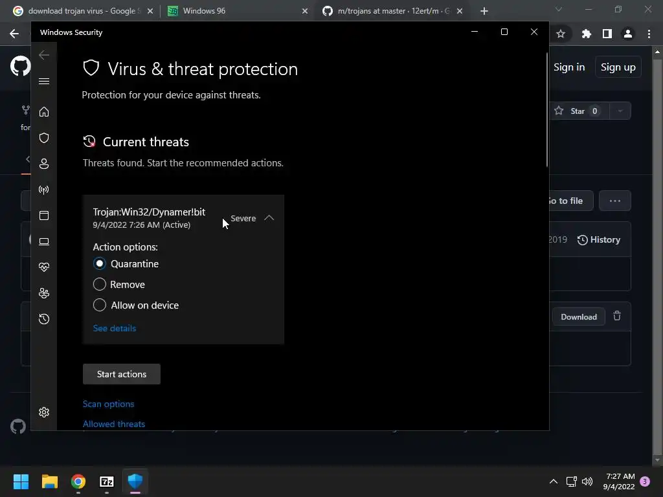The height and width of the screenshot is (497, 663).
Task: Open Virus & threat protection shield in sidebar
Action: pyautogui.click(x=44, y=138)
